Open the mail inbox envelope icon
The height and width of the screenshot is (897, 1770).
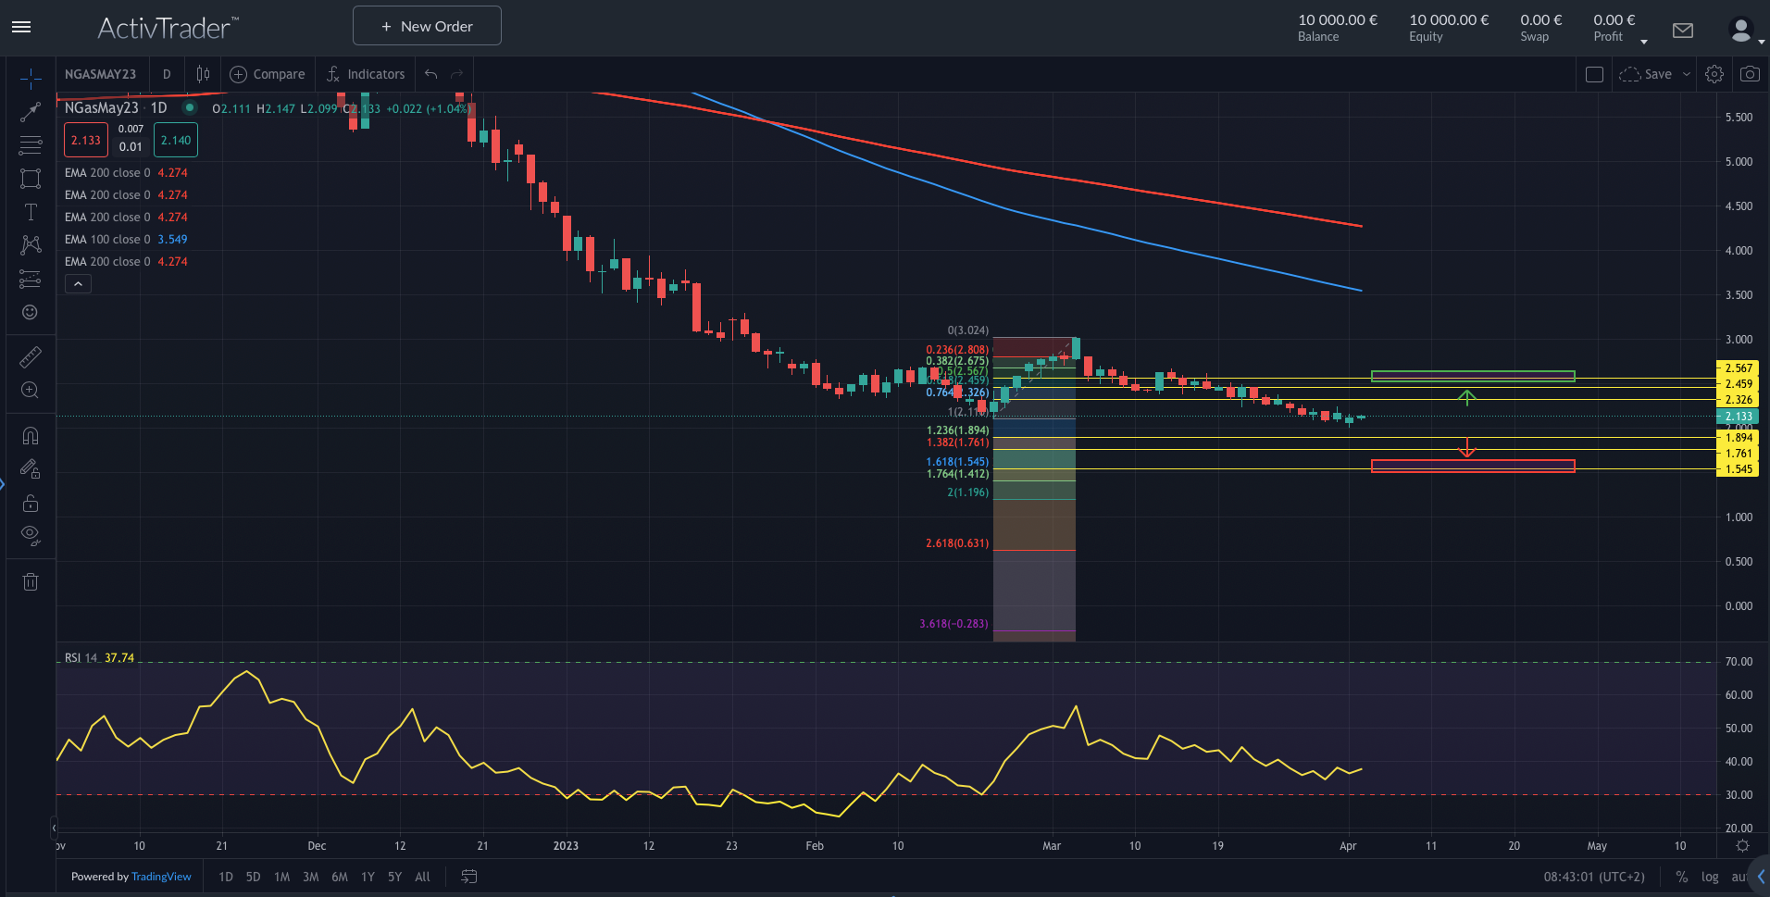pos(1683,31)
